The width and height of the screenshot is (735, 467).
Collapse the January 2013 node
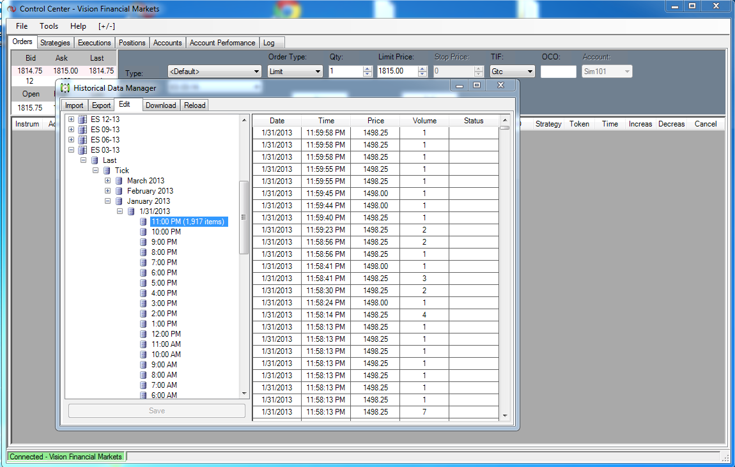[x=108, y=201]
